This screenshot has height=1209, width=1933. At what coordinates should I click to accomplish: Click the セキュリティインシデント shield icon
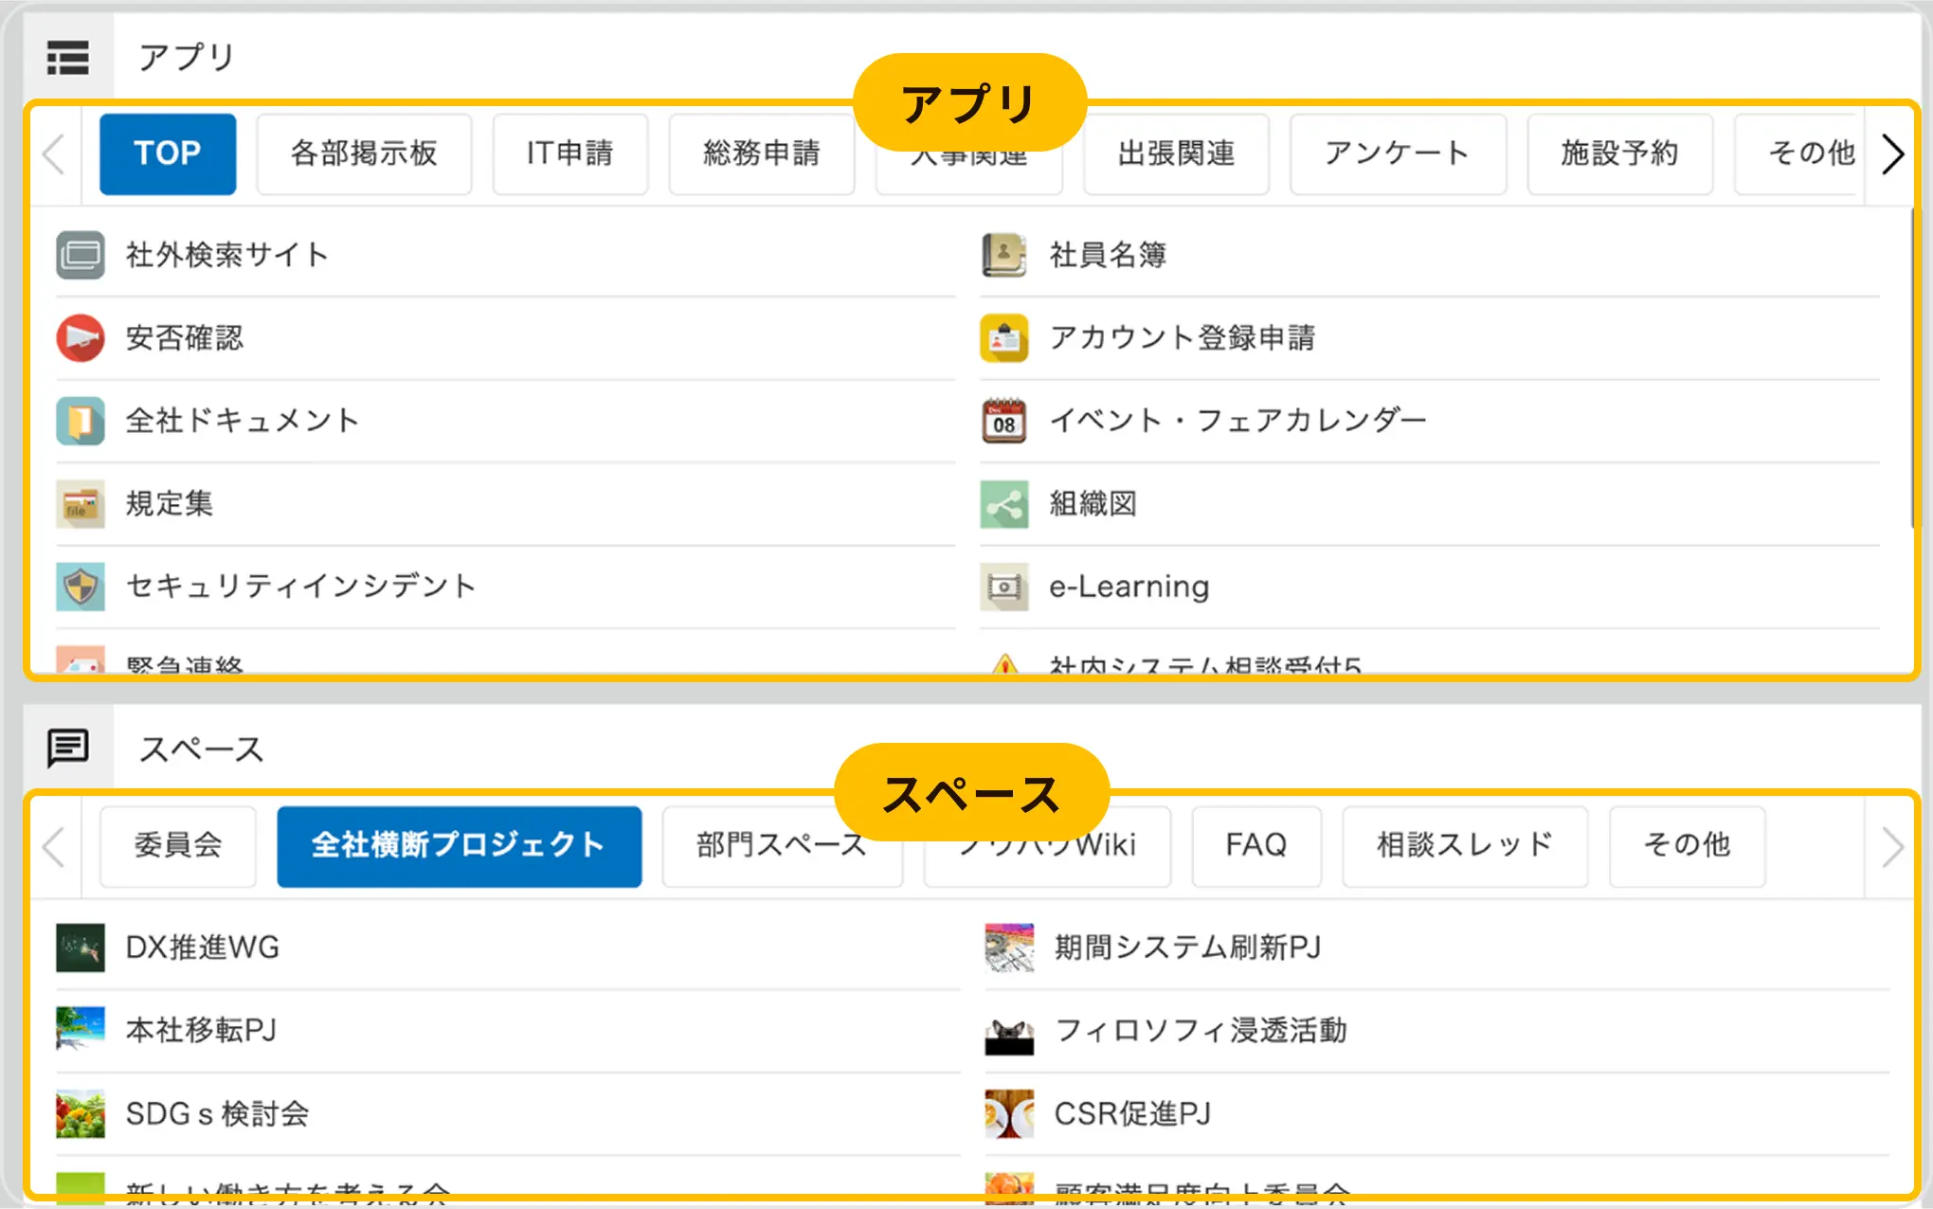(x=81, y=587)
